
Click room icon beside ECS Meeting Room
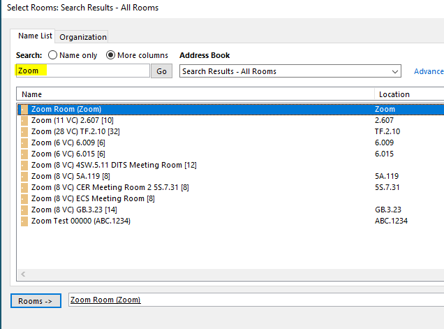24,199
